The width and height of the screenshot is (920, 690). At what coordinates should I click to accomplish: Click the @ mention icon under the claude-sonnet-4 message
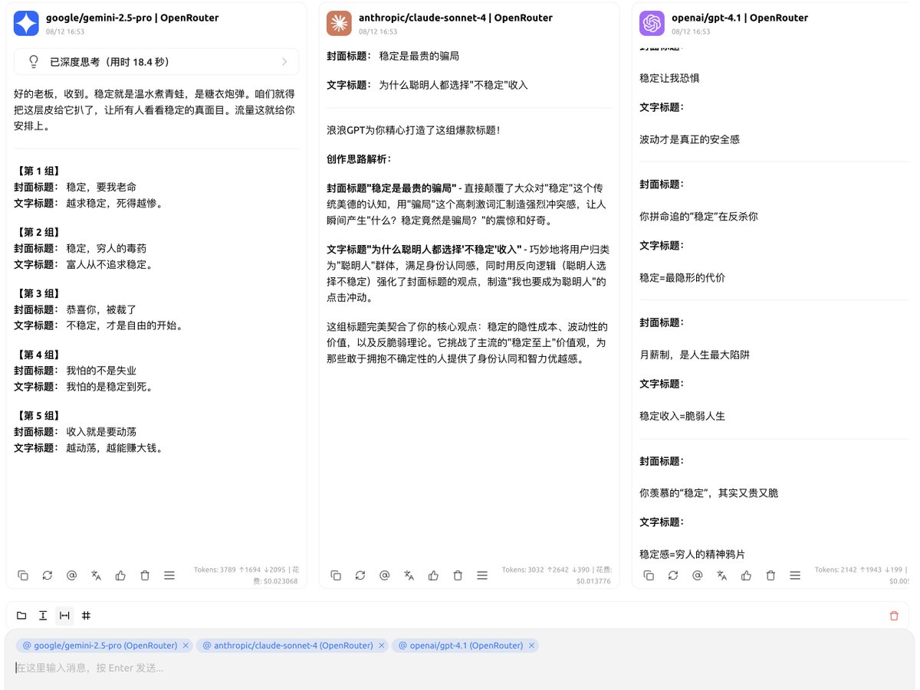pos(385,575)
